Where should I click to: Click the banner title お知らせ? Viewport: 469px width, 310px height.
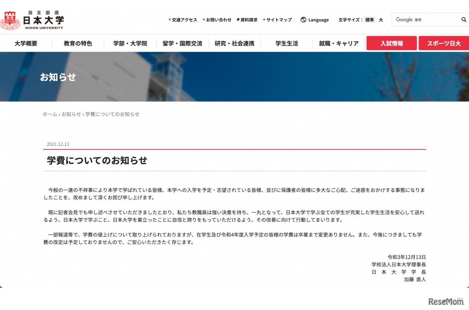(58, 77)
